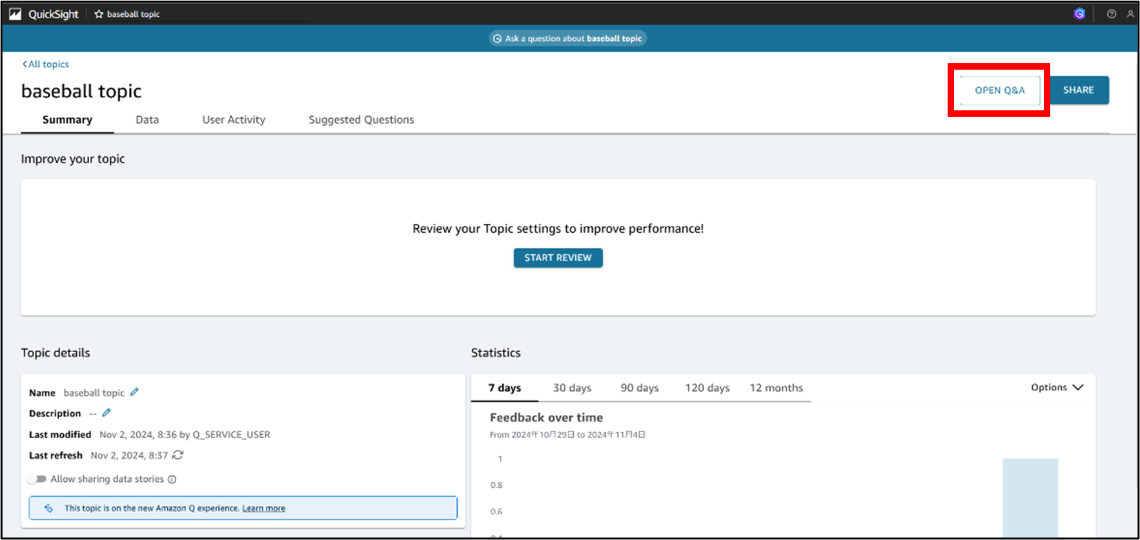Open the Learn more link
This screenshot has height=540, width=1140.
(263, 508)
